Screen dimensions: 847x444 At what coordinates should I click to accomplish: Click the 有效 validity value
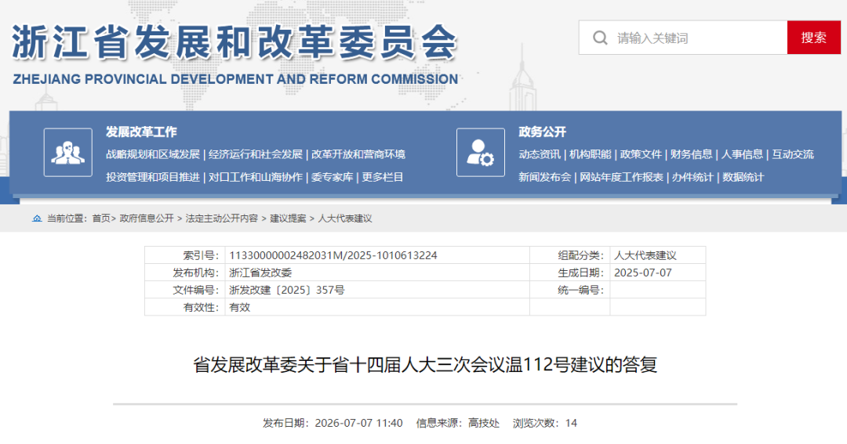pyautogui.click(x=240, y=307)
